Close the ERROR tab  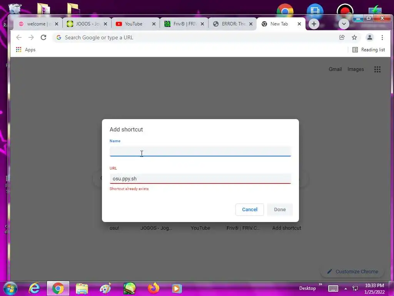coord(251,24)
